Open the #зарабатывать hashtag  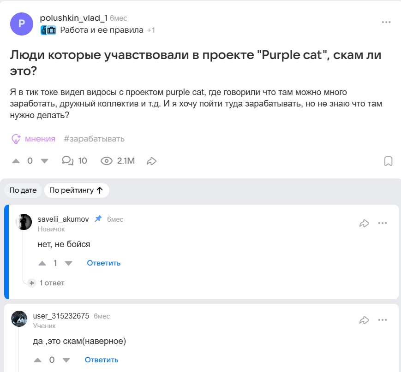click(x=94, y=139)
